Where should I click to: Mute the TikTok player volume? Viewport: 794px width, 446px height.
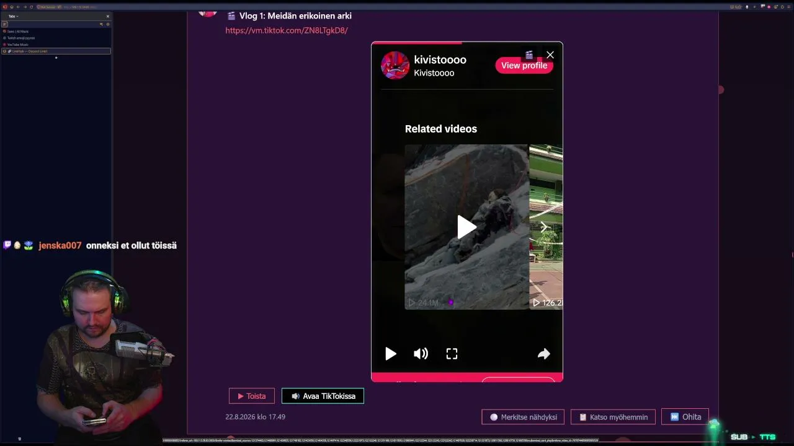421,354
